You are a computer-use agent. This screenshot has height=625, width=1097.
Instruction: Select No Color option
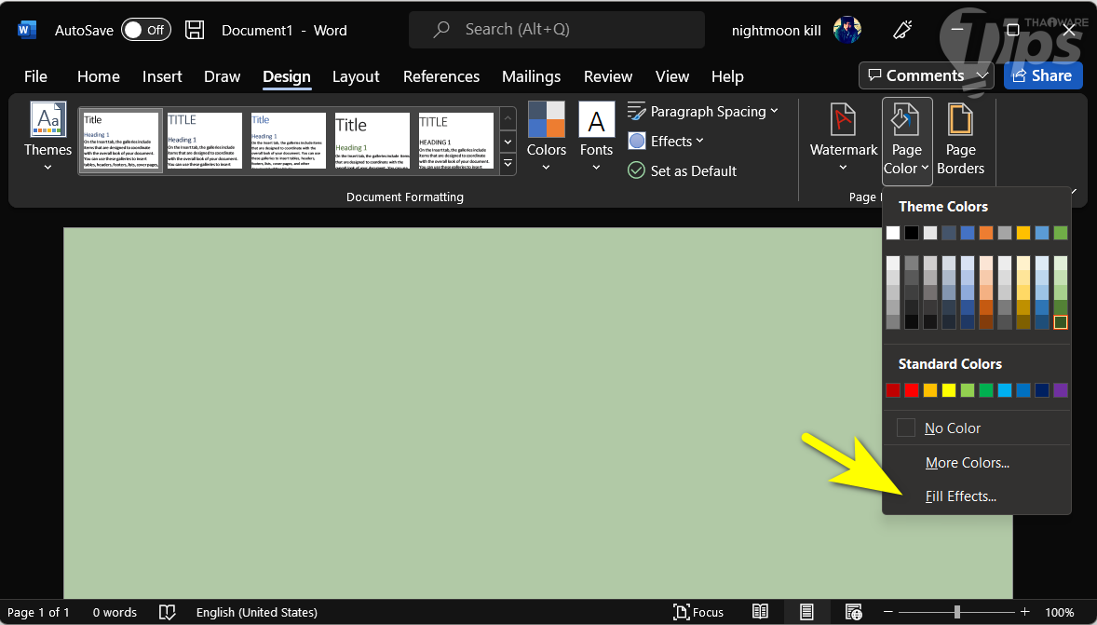coord(977,428)
